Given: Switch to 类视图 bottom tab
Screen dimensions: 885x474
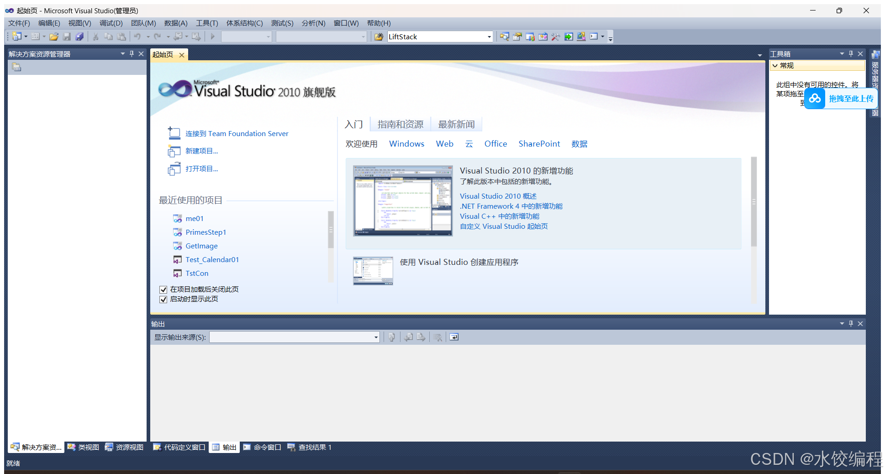Looking at the screenshot, I should pos(83,447).
